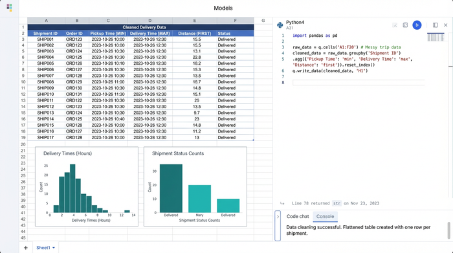Select the distance 9.7 cell
The width and height of the screenshot is (453, 253).
195,113
